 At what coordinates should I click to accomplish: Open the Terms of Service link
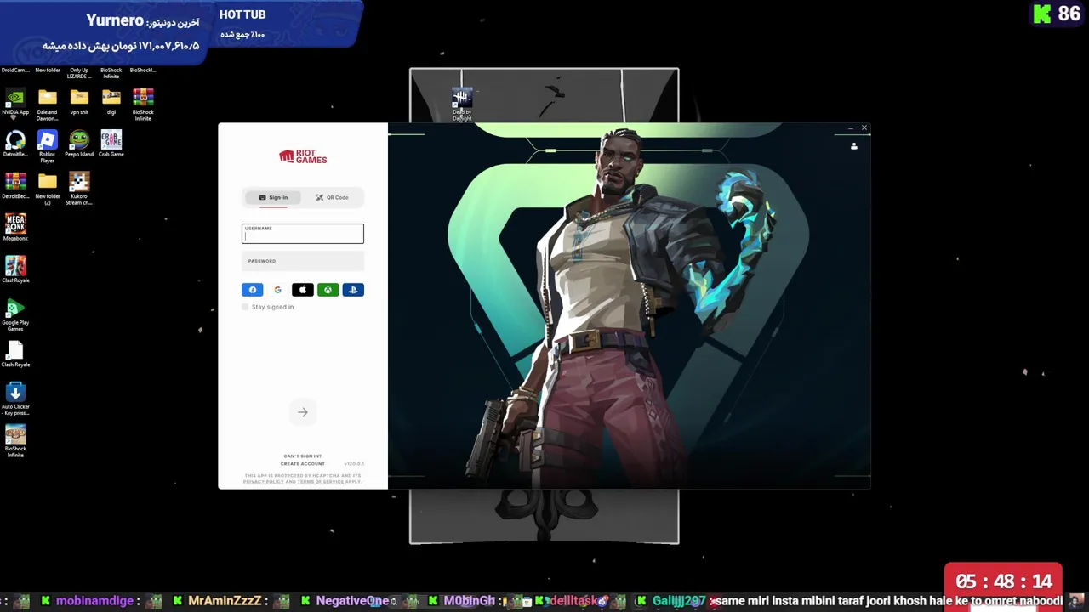coord(321,482)
